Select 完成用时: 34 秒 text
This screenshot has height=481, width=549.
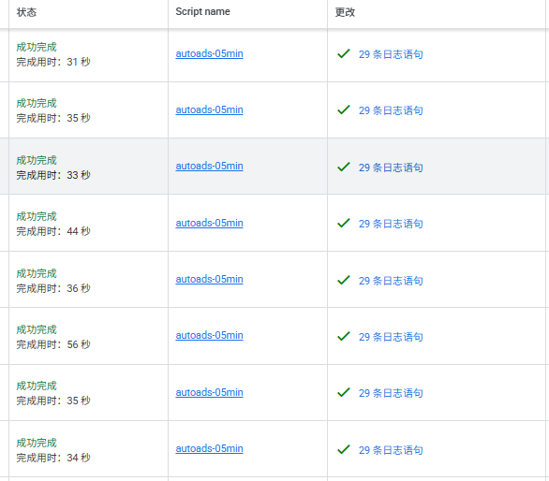pos(53,458)
